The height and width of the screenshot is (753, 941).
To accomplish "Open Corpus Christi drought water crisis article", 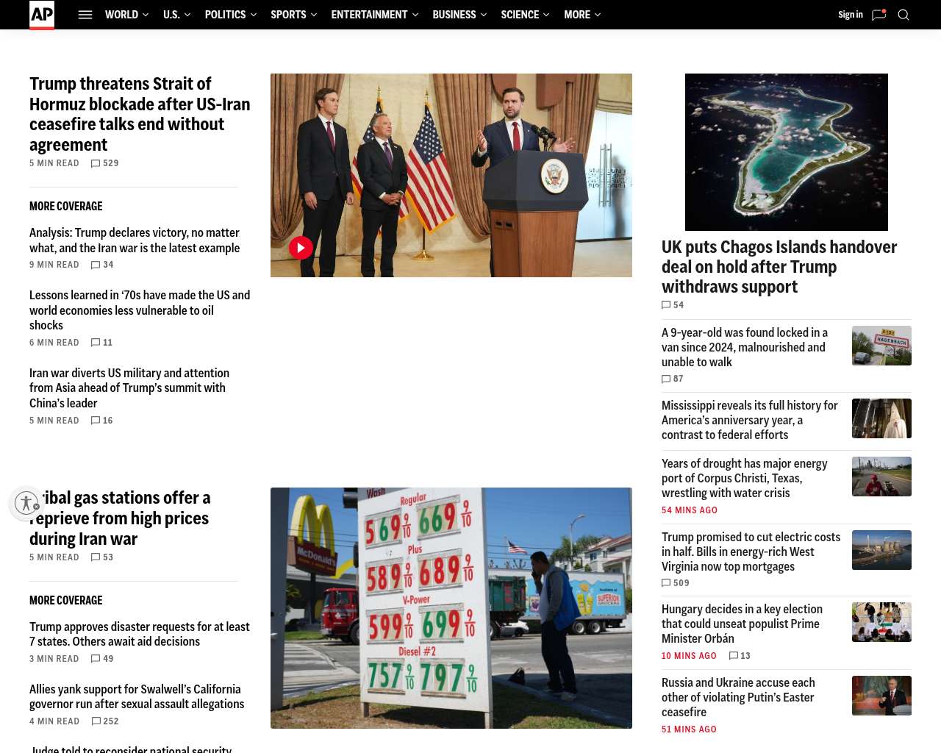I will [745, 478].
